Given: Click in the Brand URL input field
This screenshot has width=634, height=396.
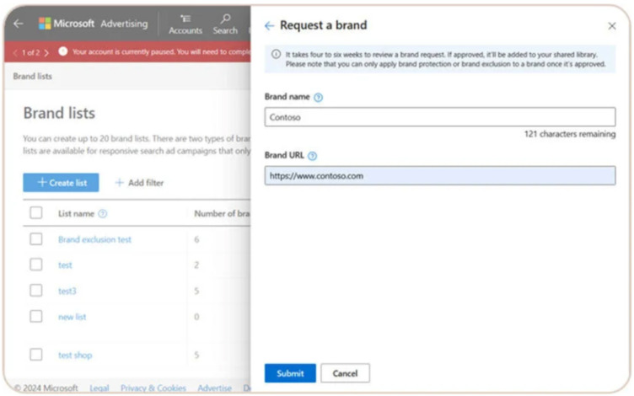Looking at the screenshot, I should [440, 176].
